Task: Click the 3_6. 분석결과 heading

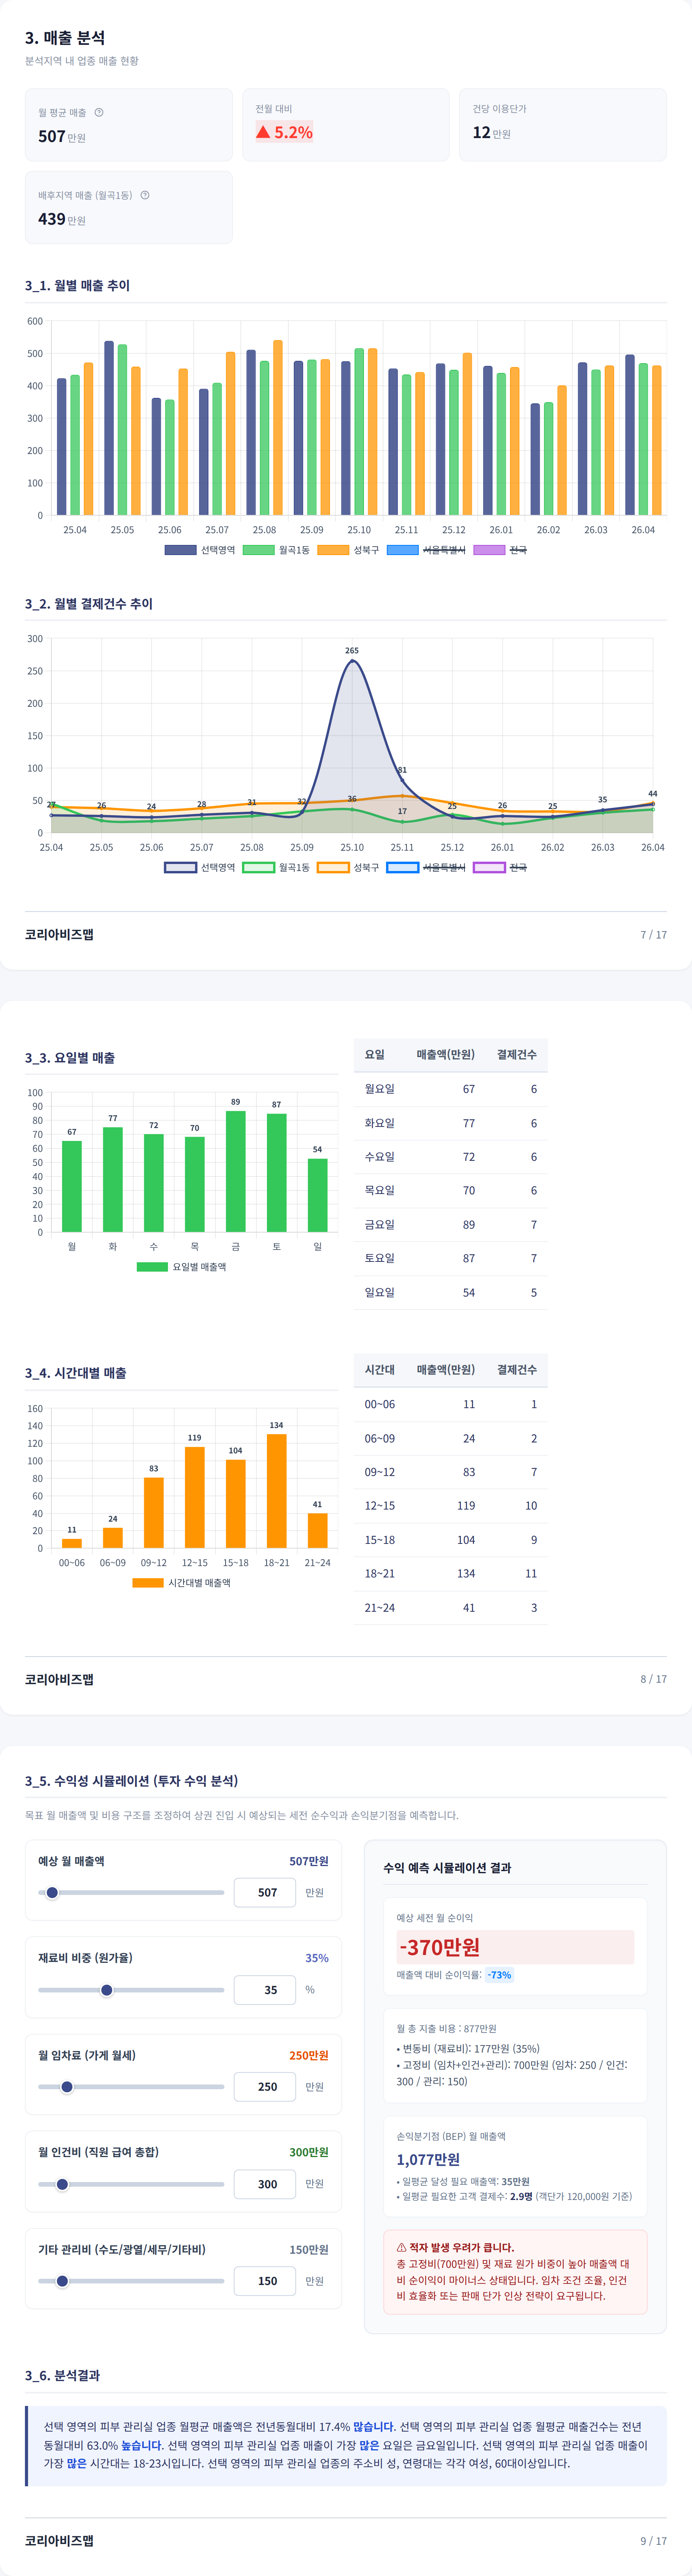Action: [x=62, y=2375]
